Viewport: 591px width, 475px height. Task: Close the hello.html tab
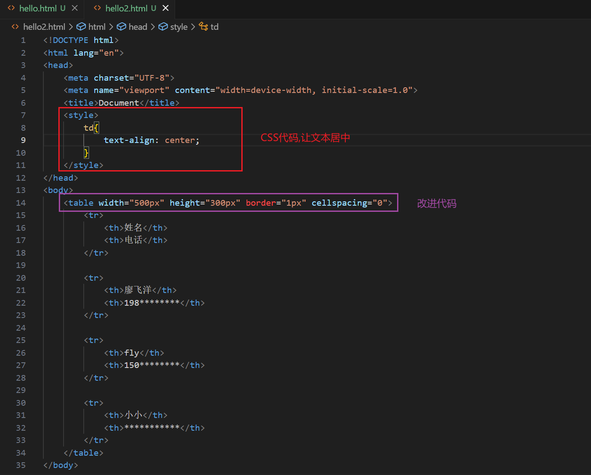click(x=75, y=8)
